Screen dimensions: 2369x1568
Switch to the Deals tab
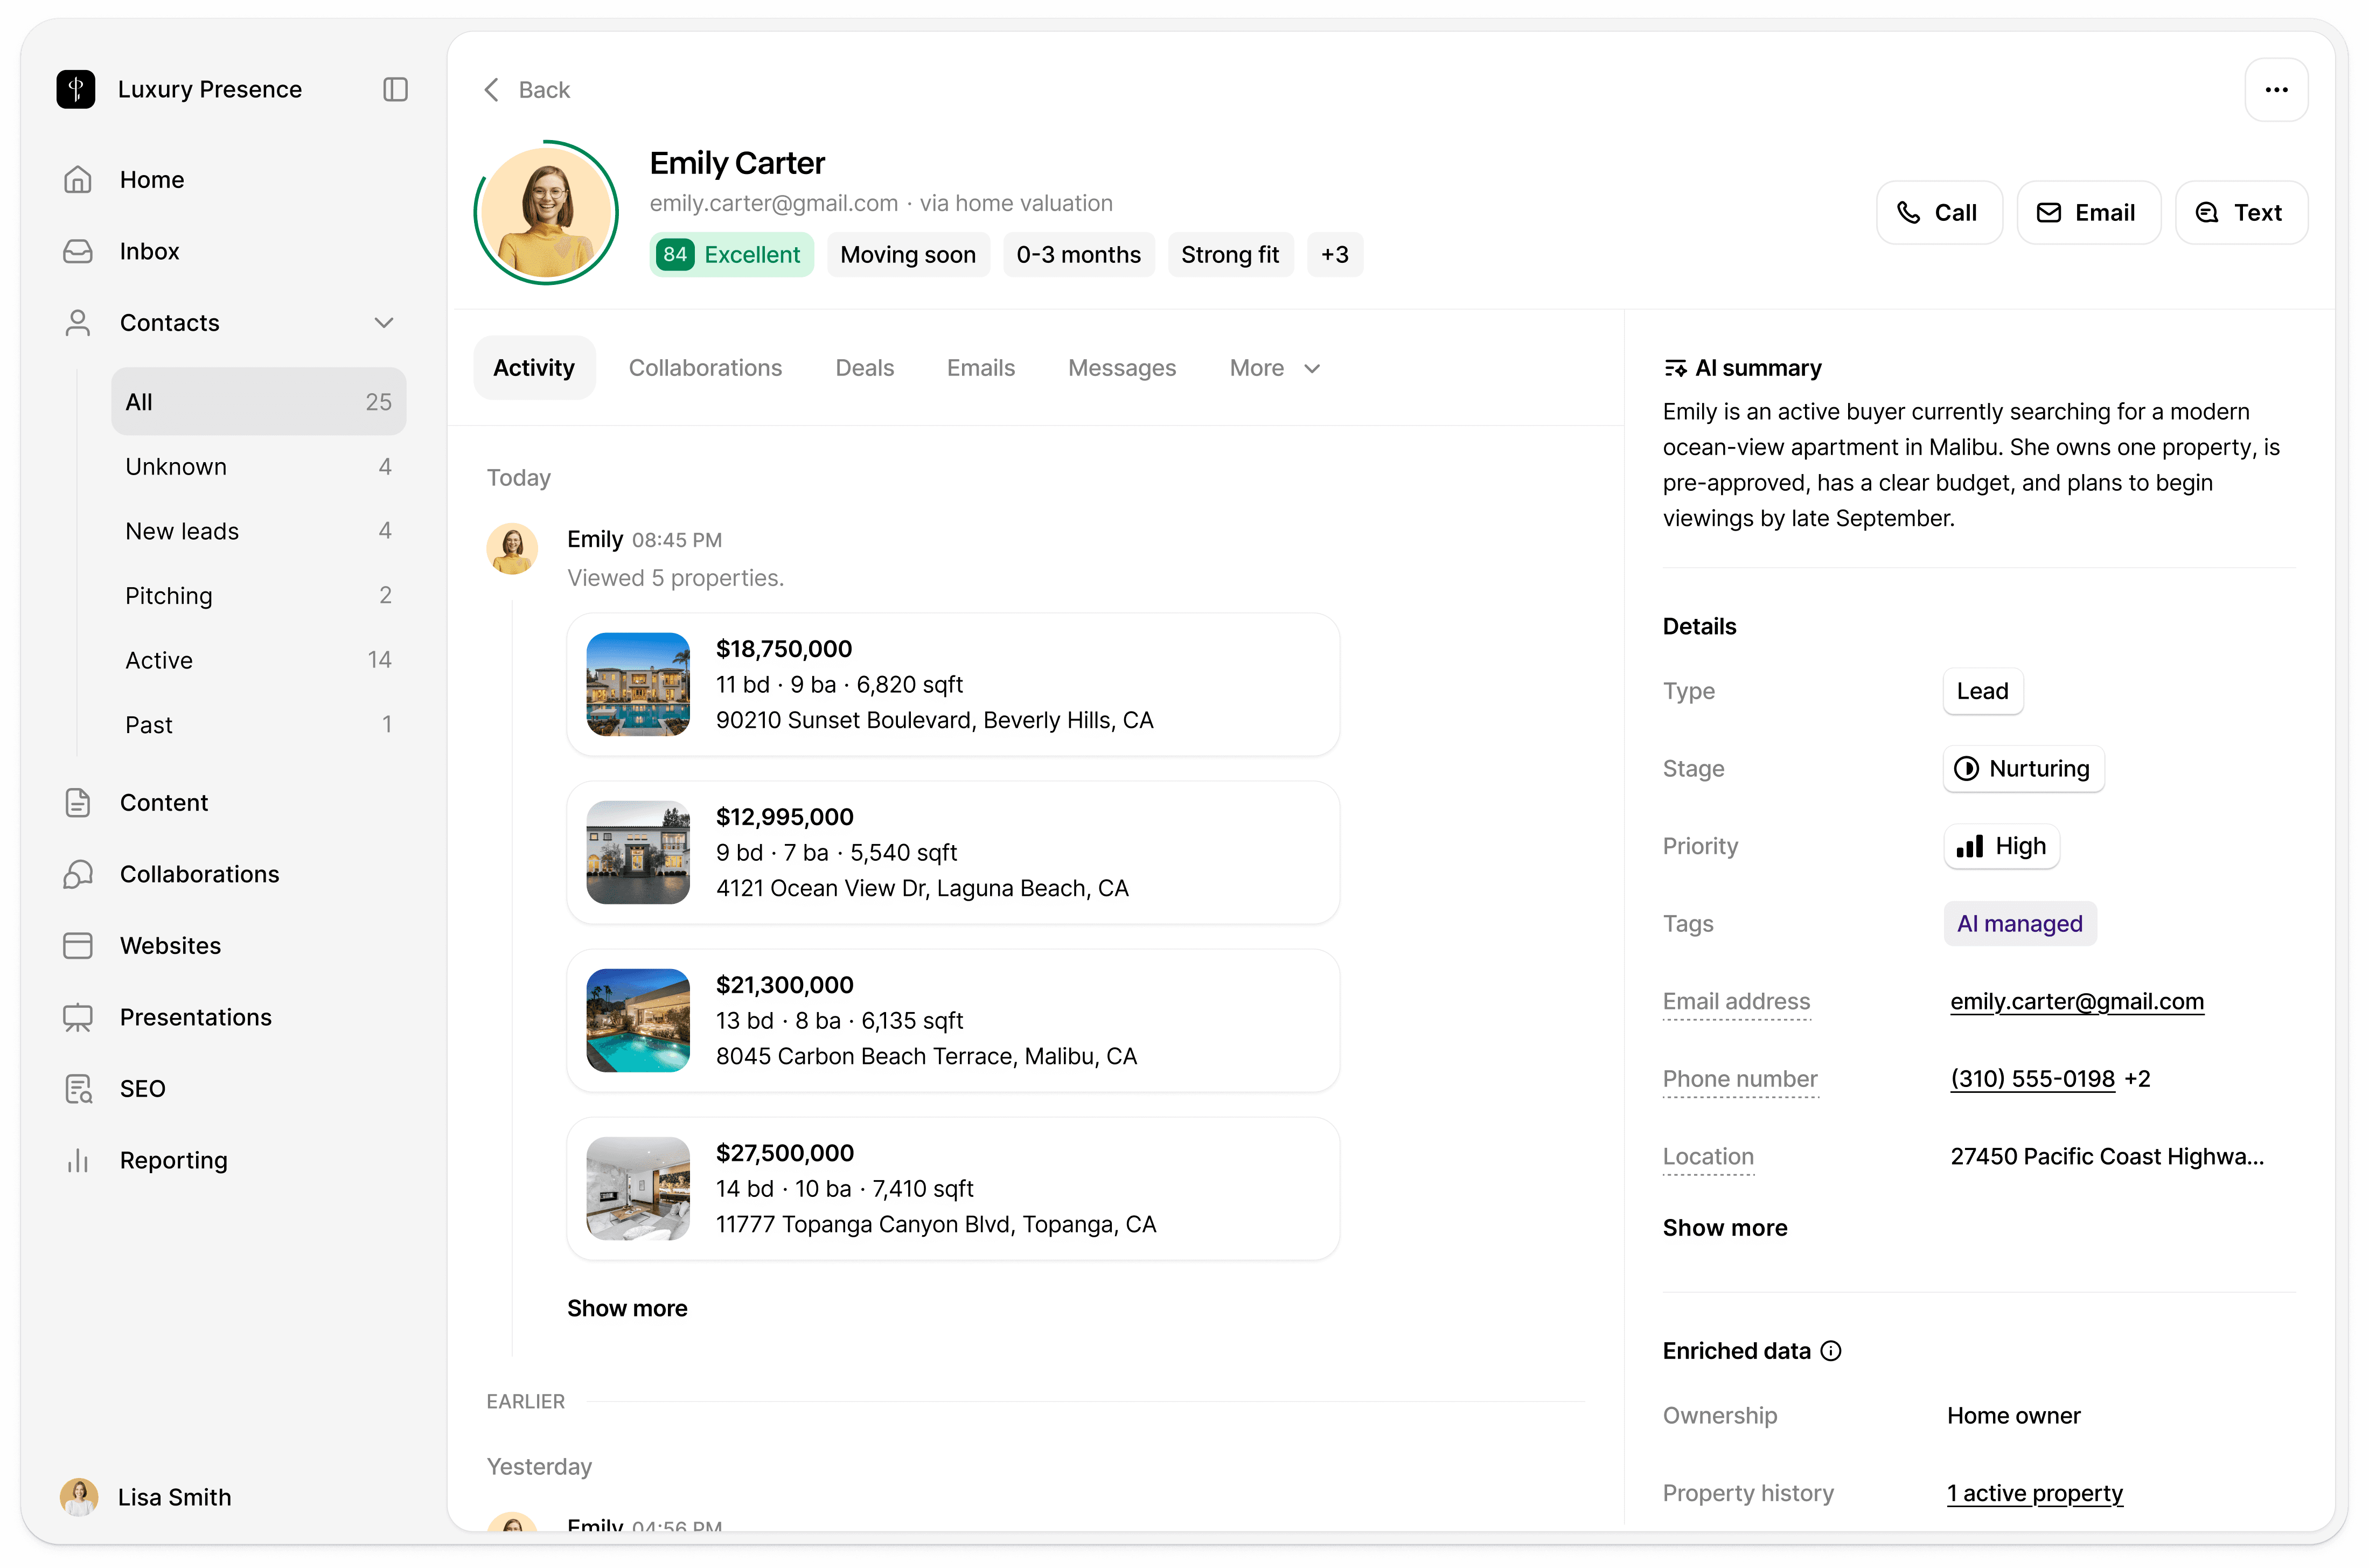coord(864,368)
